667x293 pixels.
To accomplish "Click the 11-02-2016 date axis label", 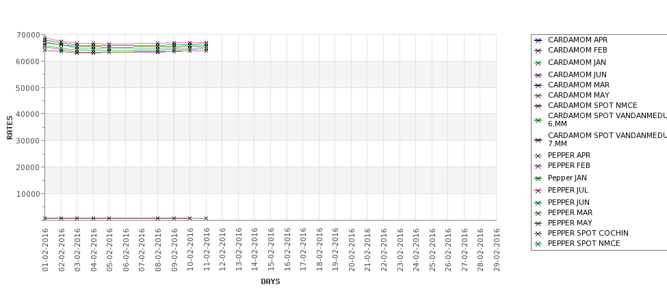I will pyautogui.click(x=207, y=250).
